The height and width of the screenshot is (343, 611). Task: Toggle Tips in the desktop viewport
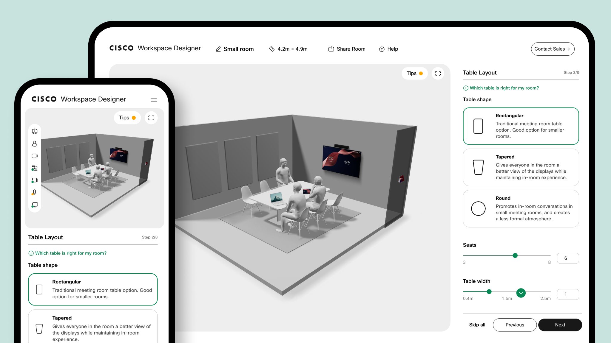click(x=414, y=73)
